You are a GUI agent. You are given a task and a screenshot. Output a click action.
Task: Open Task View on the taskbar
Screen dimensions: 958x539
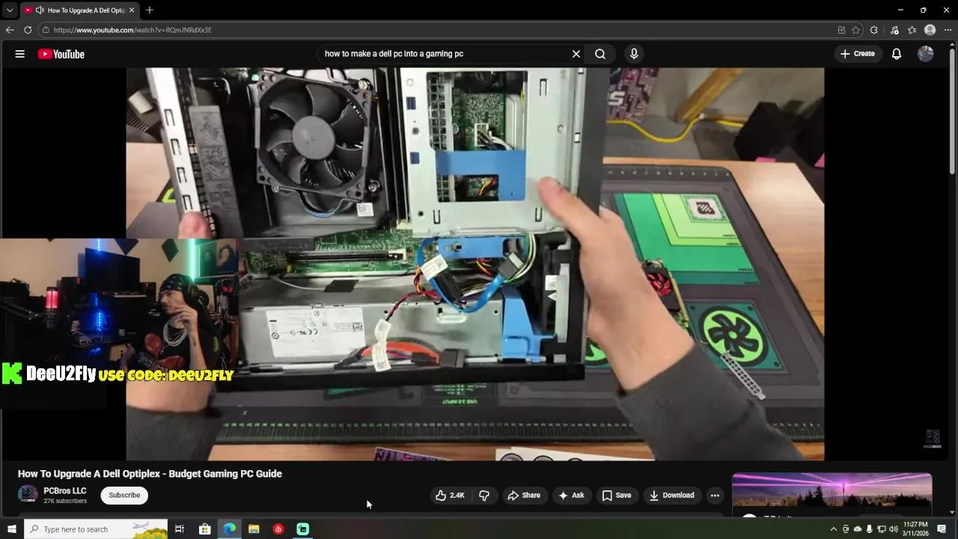pos(180,529)
